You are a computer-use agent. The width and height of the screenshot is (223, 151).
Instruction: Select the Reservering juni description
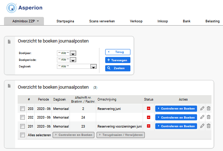(109, 109)
